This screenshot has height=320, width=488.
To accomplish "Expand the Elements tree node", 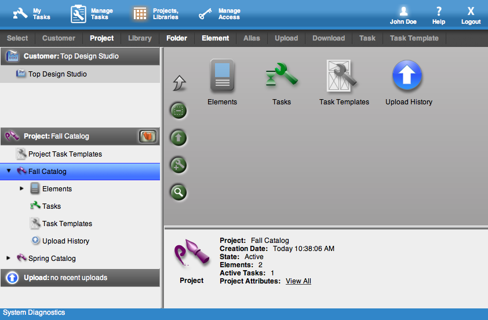I will coord(22,189).
